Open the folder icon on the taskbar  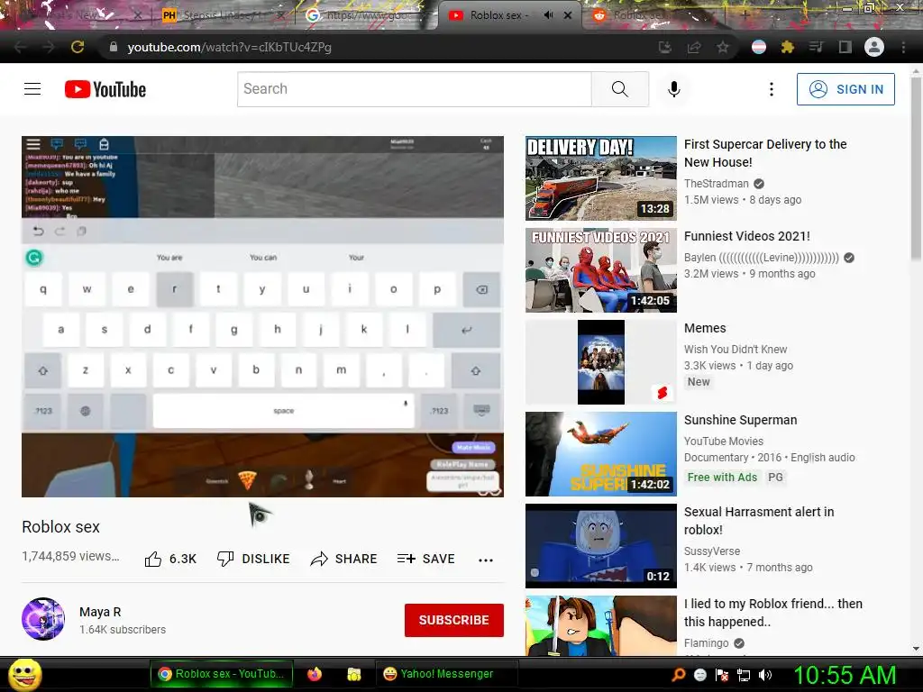[353, 674]
